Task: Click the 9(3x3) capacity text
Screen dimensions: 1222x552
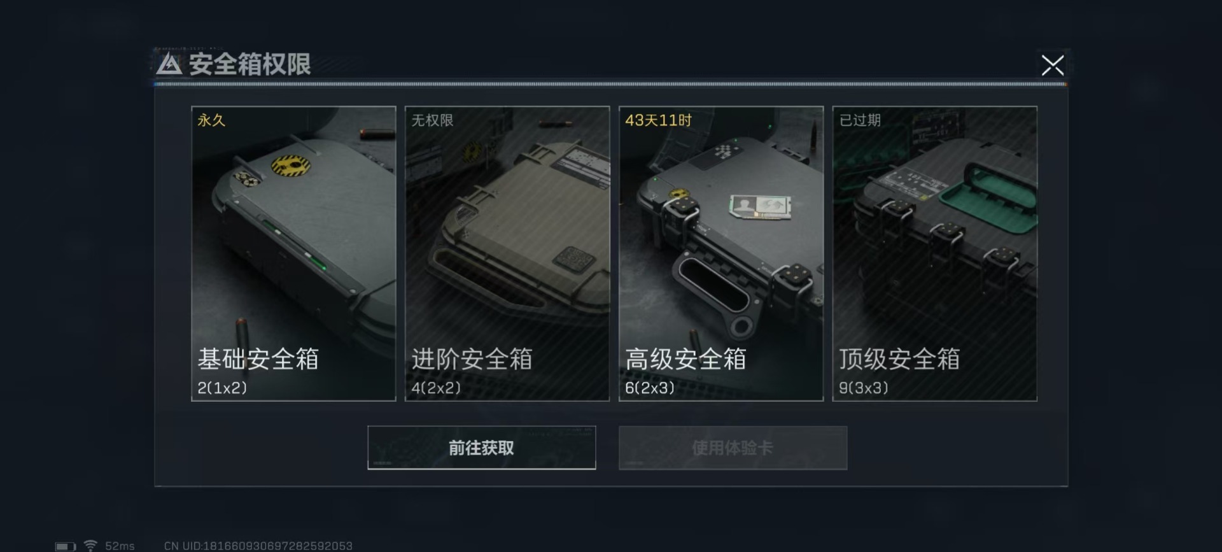Action: pos(864,388)
